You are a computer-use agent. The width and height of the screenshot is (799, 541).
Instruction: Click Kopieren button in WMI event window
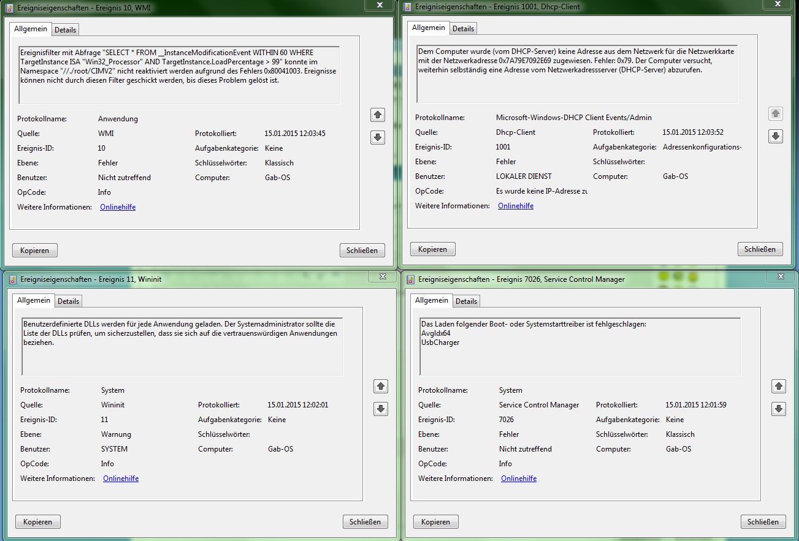[35, 250]
